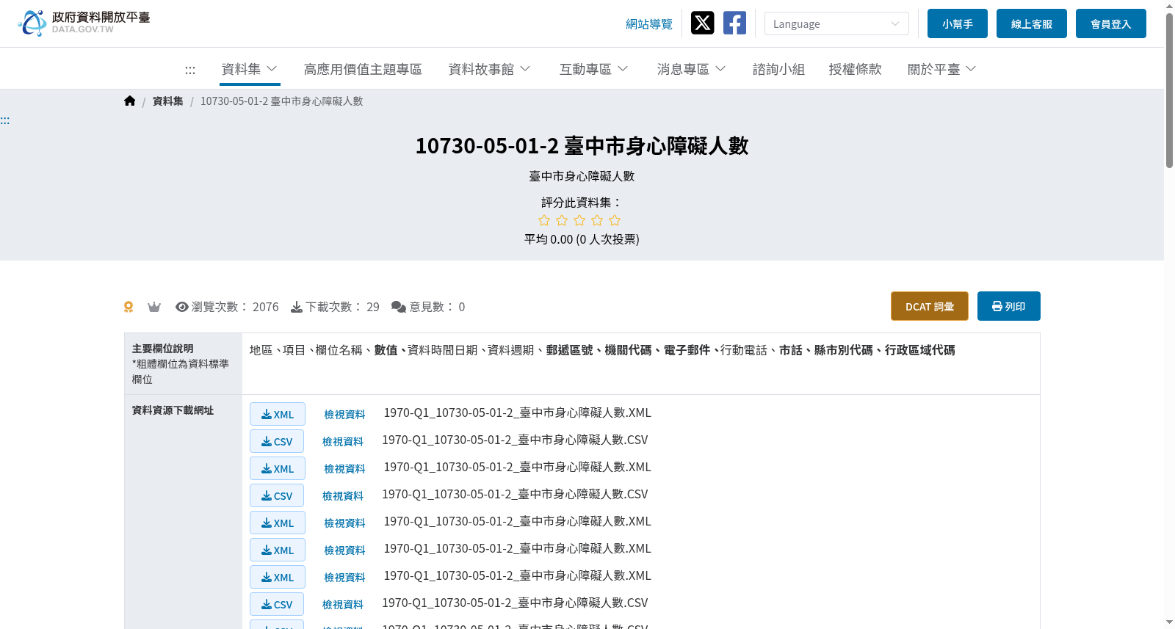Open the 授權條款 menu item

pyautogui.click(x=855, y=69)
